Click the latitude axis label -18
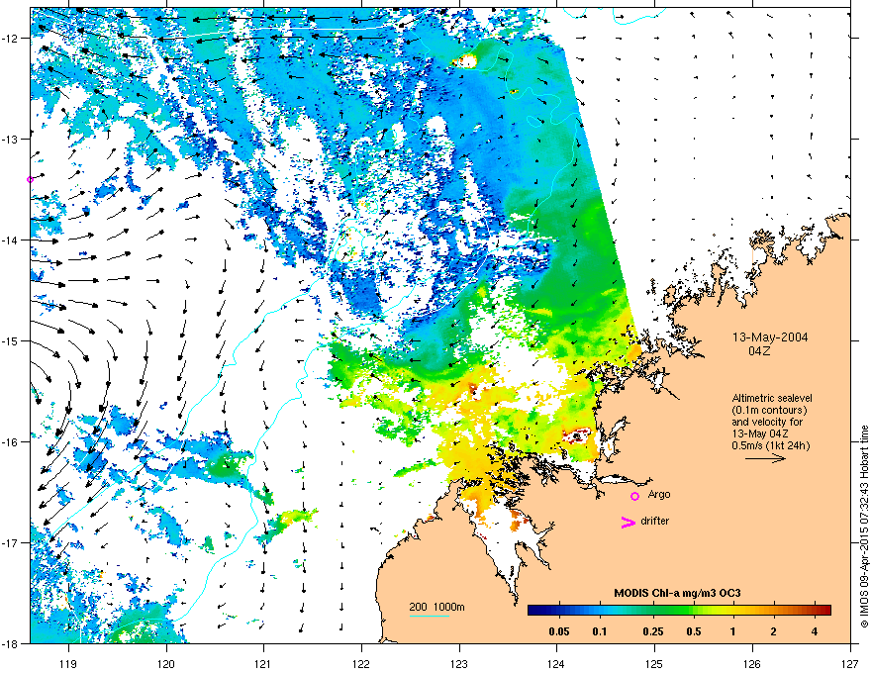Screen dimensions: 871x673 10,643
